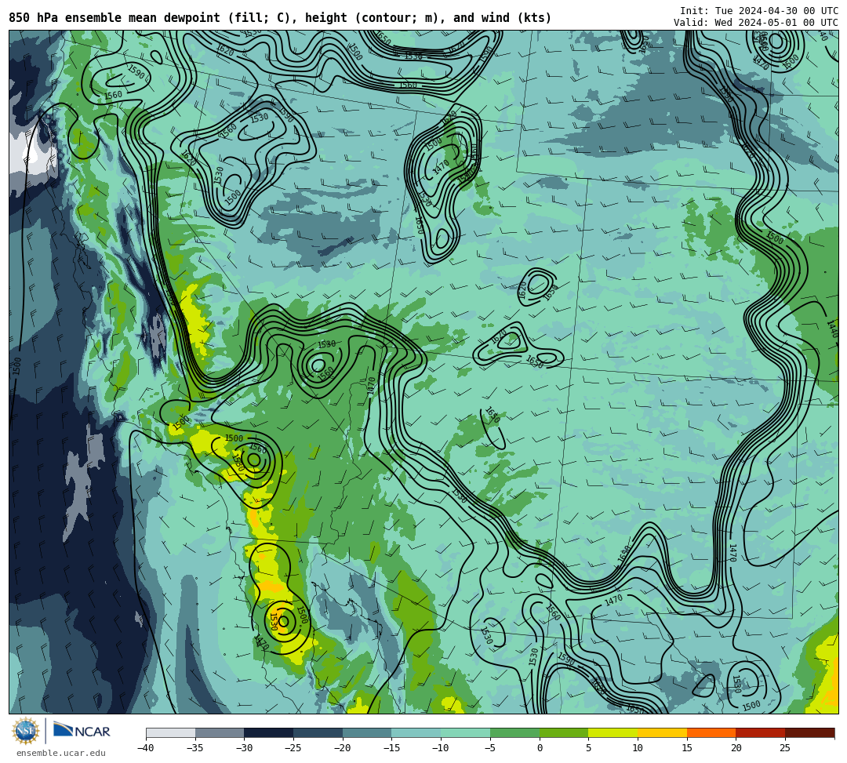847x763 pixels.
Task: Click the NSF logo
Action: pyautogui.click(x=26, y=732)
